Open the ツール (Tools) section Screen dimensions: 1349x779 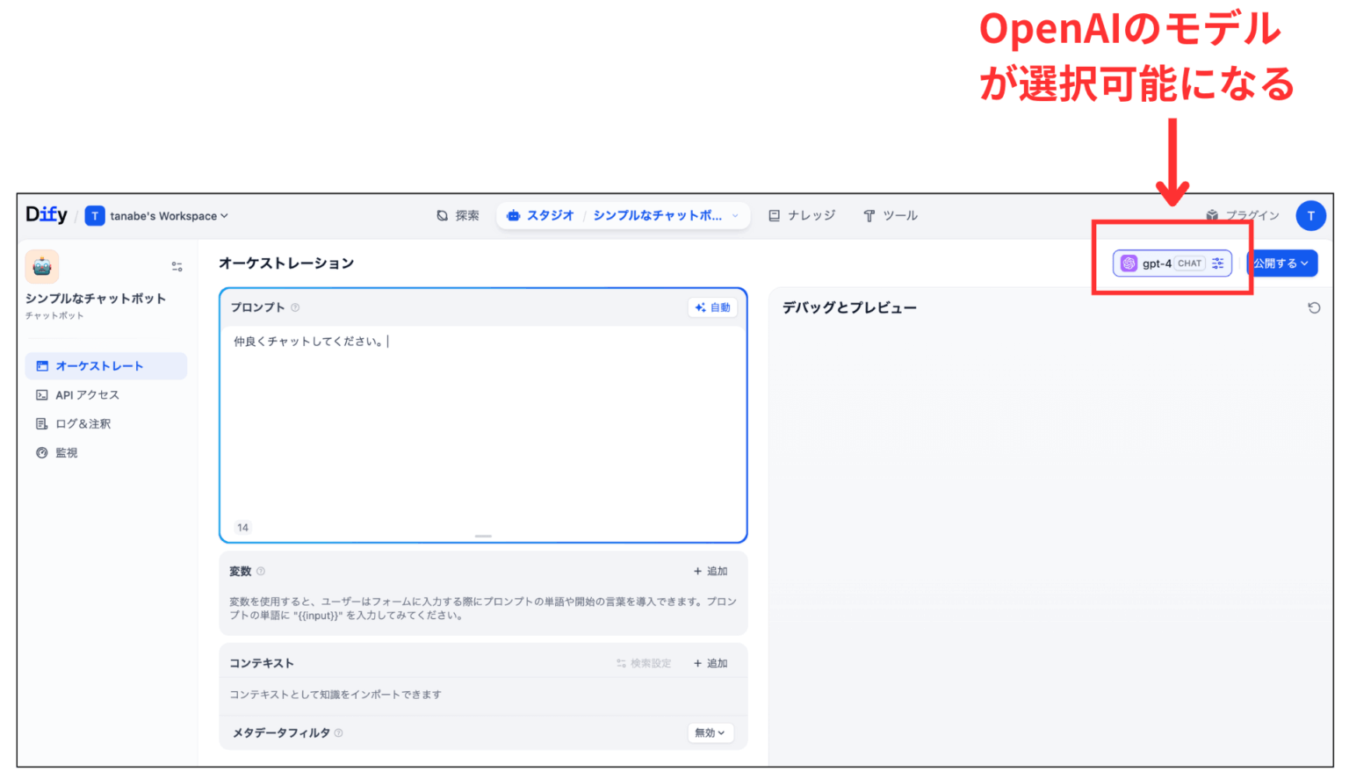pyautogui.click(x=890, y=215)
